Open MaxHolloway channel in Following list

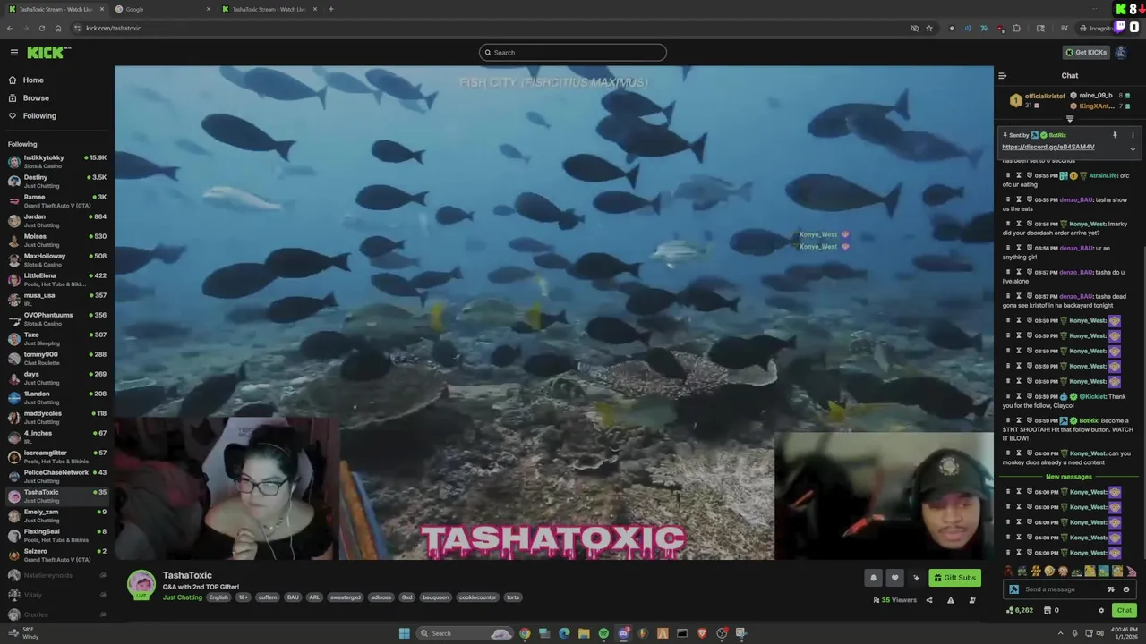pyautogui.click(x=57, y=259)
